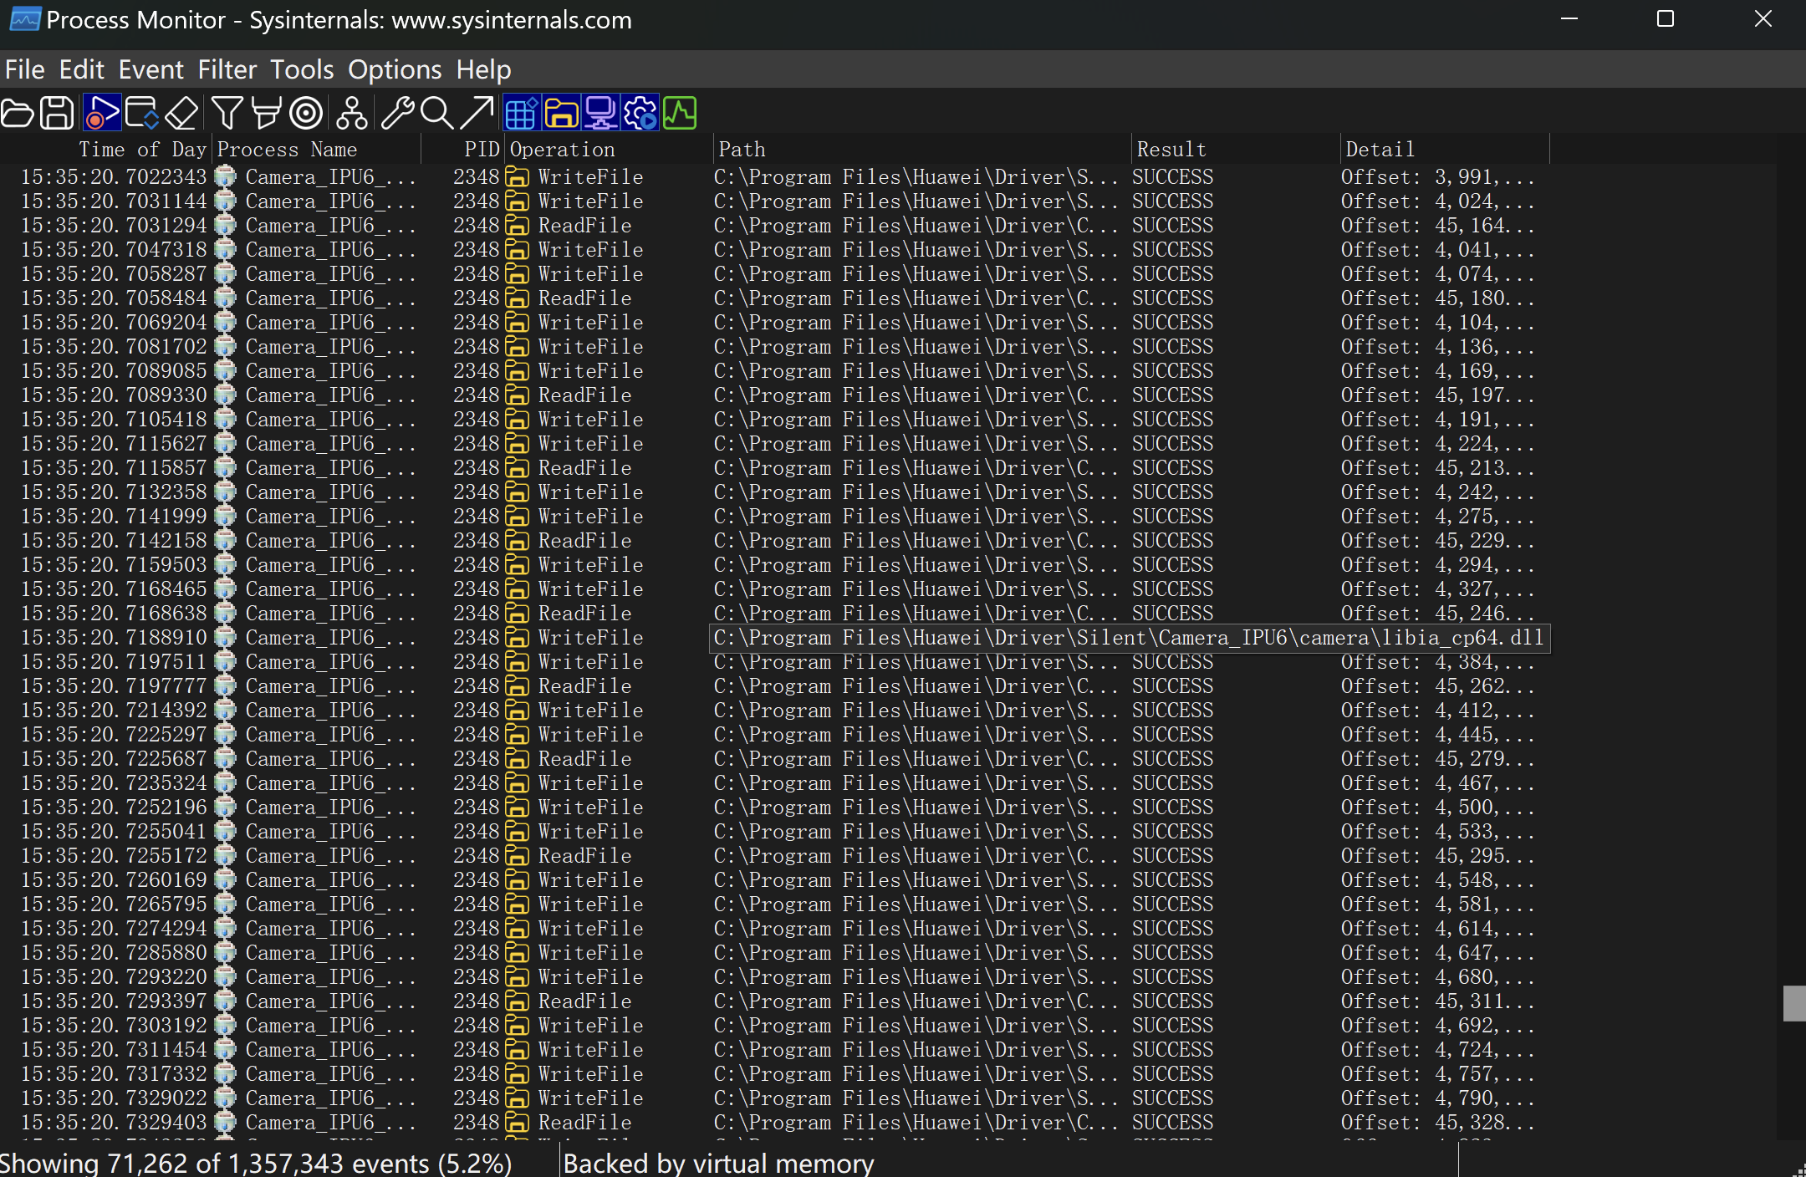Image resolution: width=1806 pixels, height=1177 pixels.
Task: Click the Process Monitor title bar icon
Action: click(24, 19)
